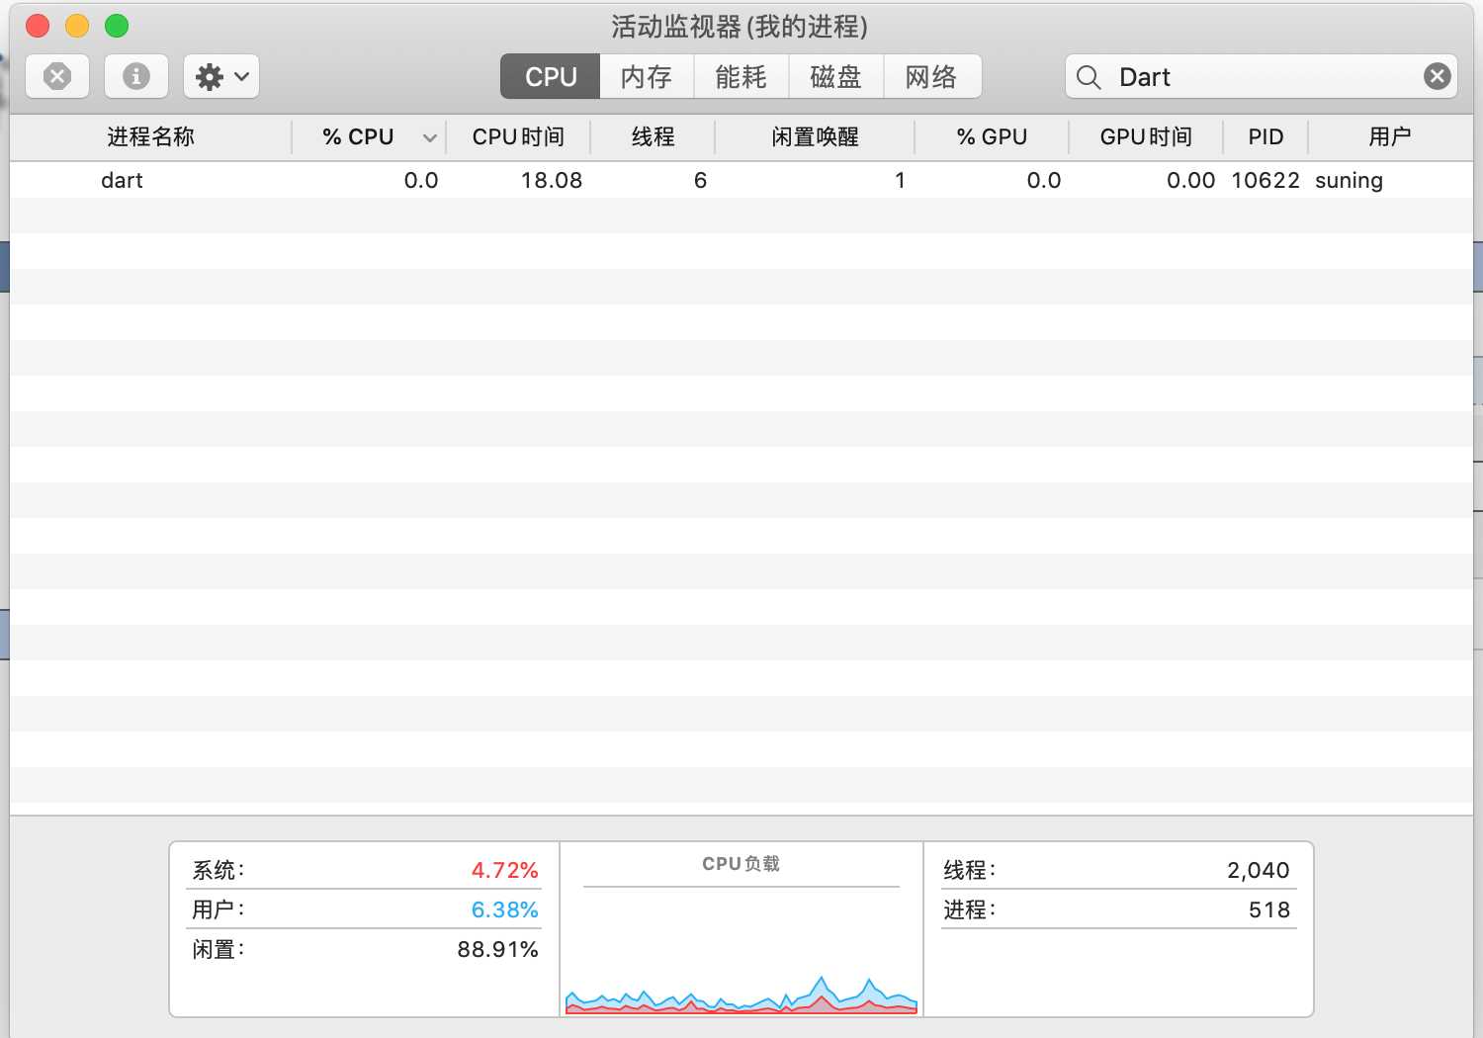Click the yellow minimize window button

point(77,26)
